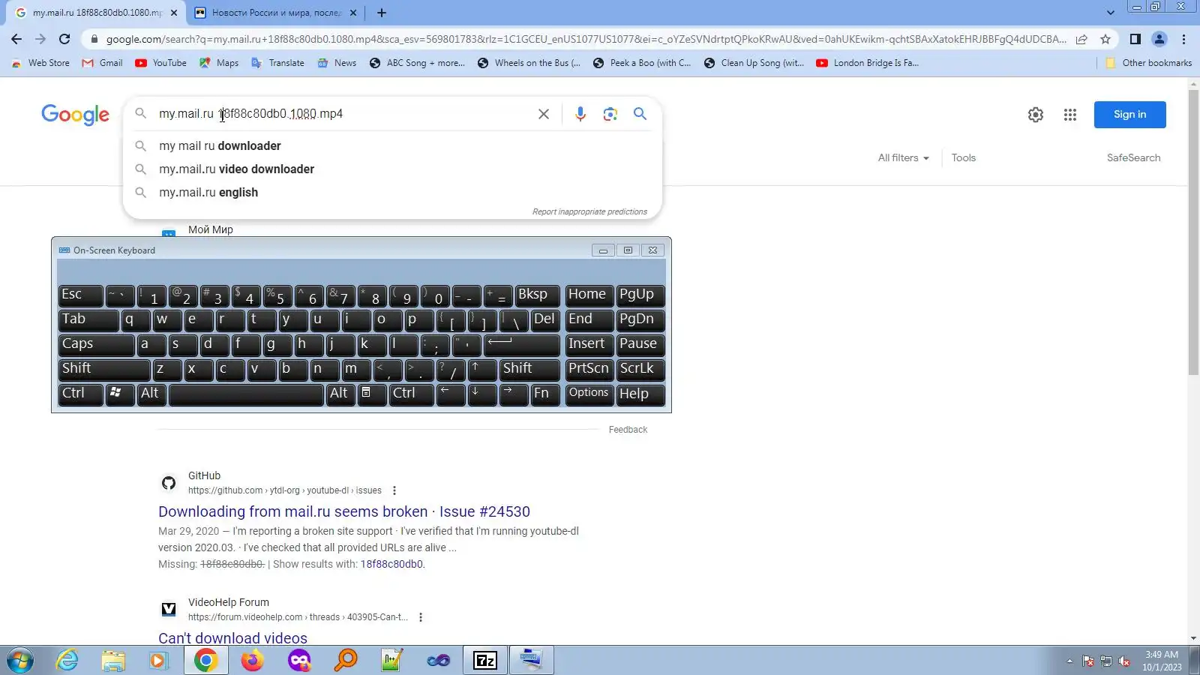Show hidden system tray icons
The height and width of the screenshot is (675, 1200).
(1069, 661)
